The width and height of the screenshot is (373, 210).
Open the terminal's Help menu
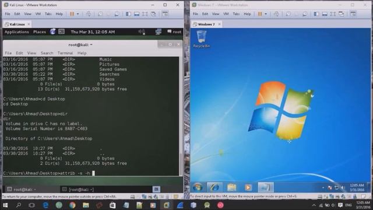[x=82, y=53]
